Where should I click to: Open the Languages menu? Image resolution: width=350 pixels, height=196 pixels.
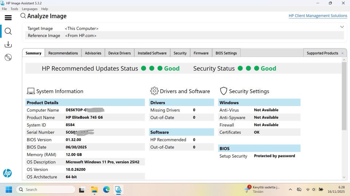point(30,9)
